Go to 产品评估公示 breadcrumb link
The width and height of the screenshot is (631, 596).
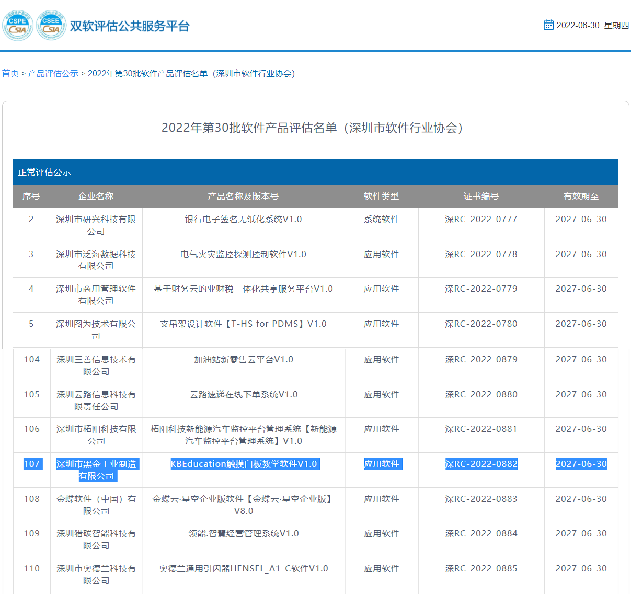[x=53, y=73]
